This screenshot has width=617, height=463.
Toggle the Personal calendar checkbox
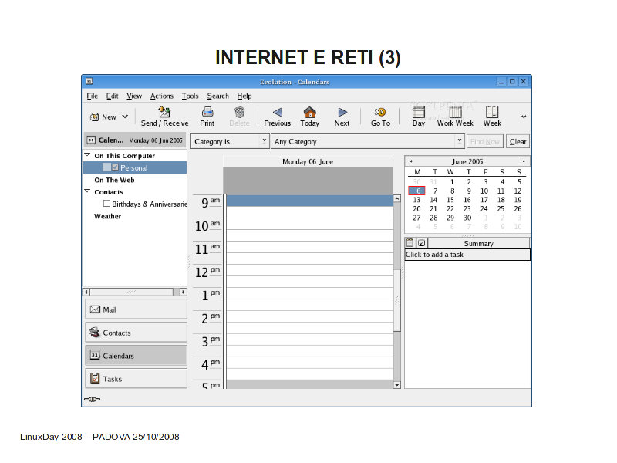pos(115,167)
